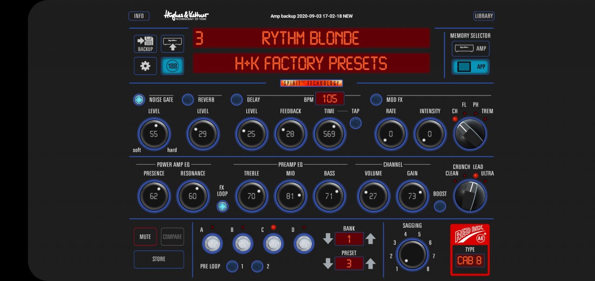Click the COMPARE button
Image resolution: width=595 pixels, height=281 pixels.
(172, 236)
